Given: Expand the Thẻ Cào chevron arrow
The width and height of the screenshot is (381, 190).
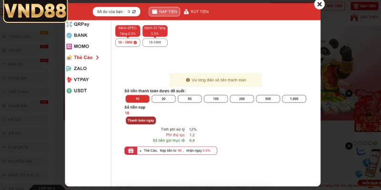Looking at the screenshot, I should 98,57.
